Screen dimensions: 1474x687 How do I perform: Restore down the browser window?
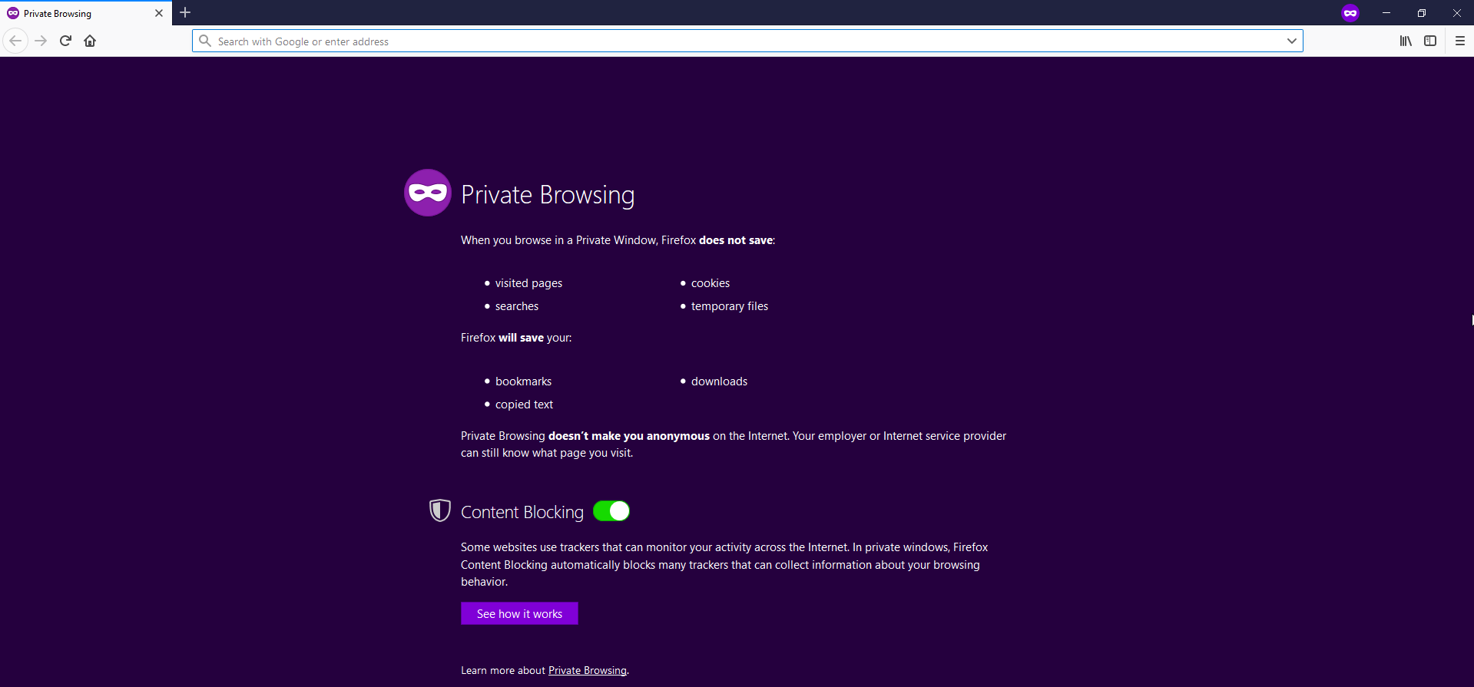pos(1421,13)
